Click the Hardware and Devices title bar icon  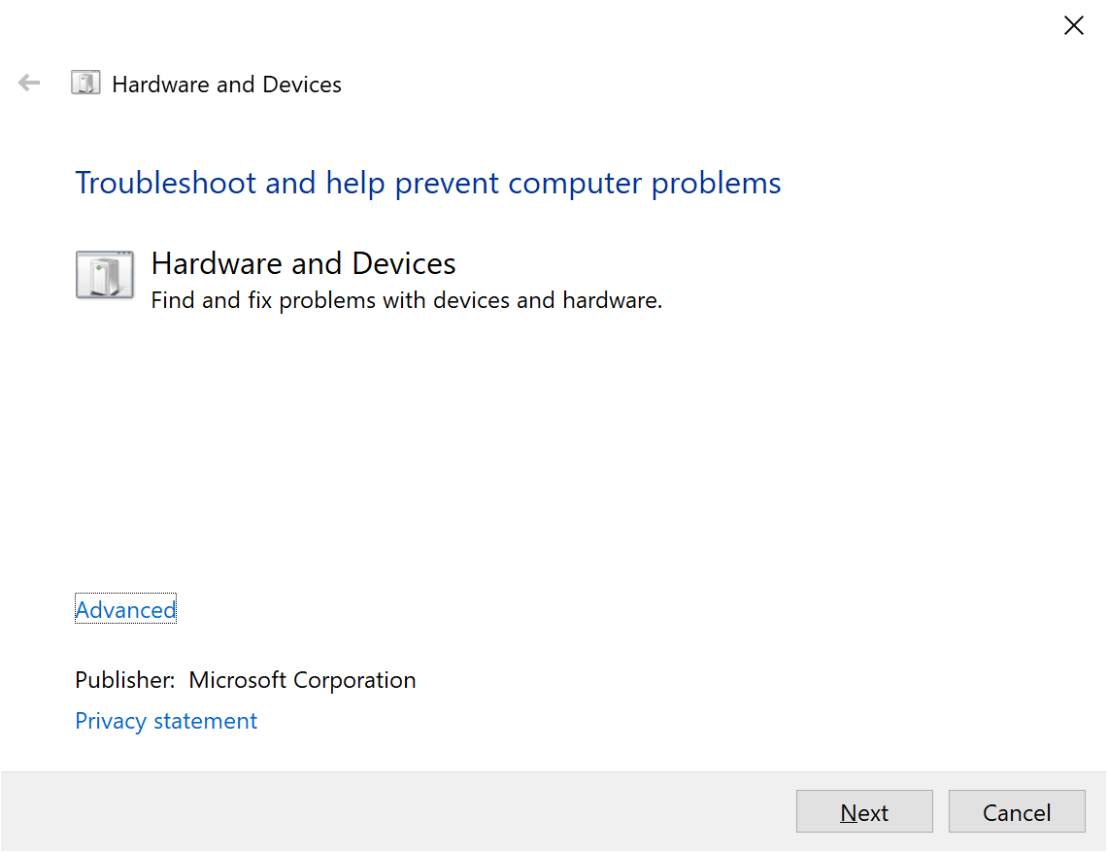tap(85, 83)
